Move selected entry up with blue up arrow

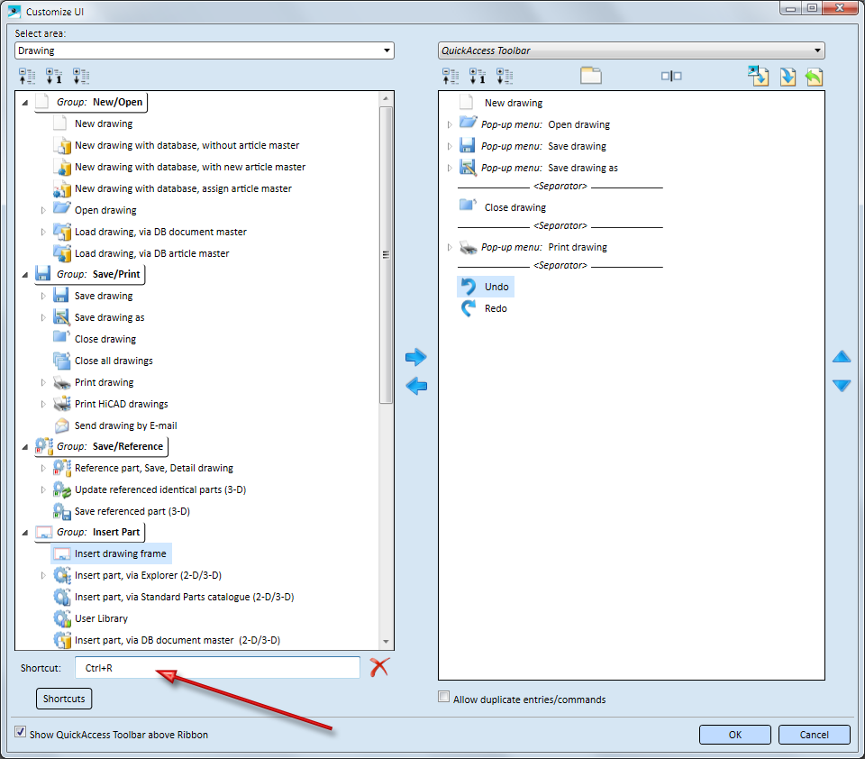click(842, 357)
